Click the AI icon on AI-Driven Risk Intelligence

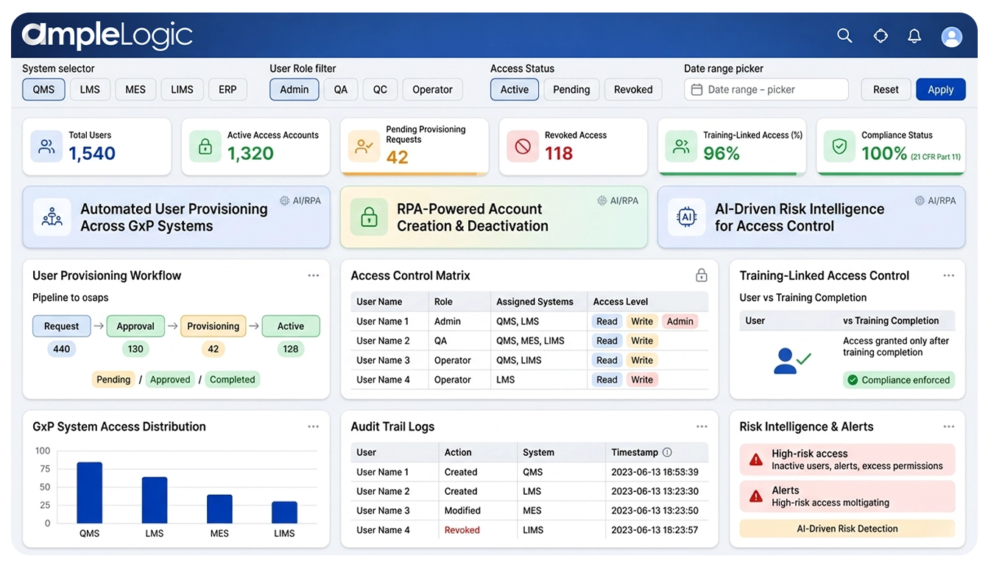tap(686, 216)
